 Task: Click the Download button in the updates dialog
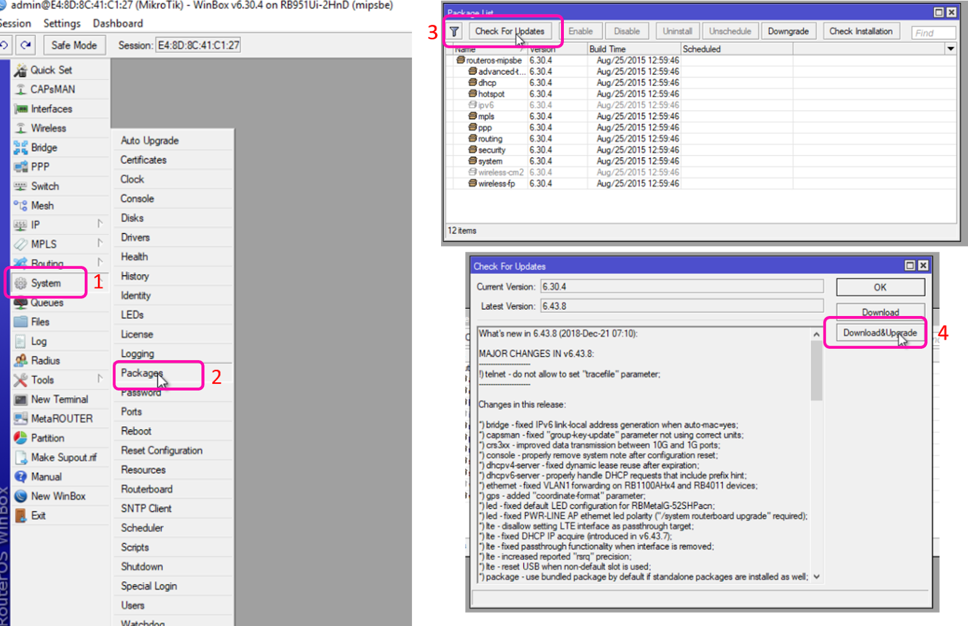point(880,312)
